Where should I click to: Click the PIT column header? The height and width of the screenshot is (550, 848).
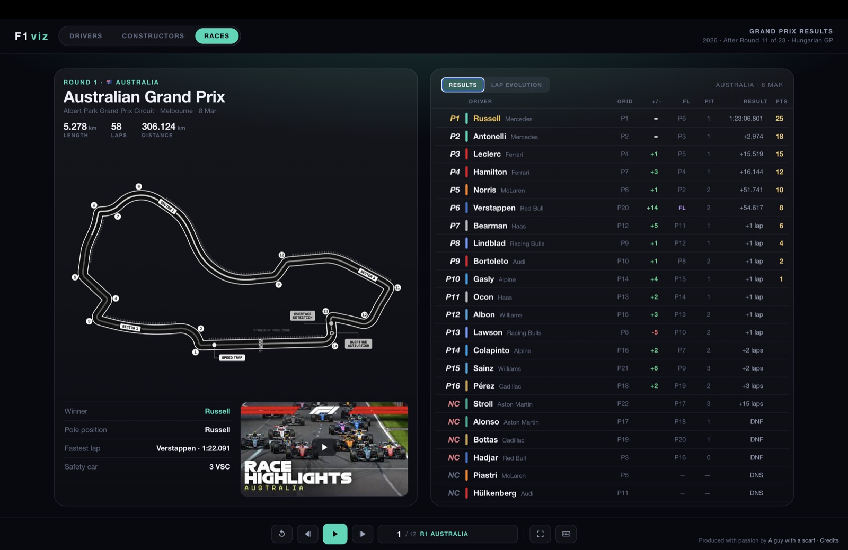point(710,101)
